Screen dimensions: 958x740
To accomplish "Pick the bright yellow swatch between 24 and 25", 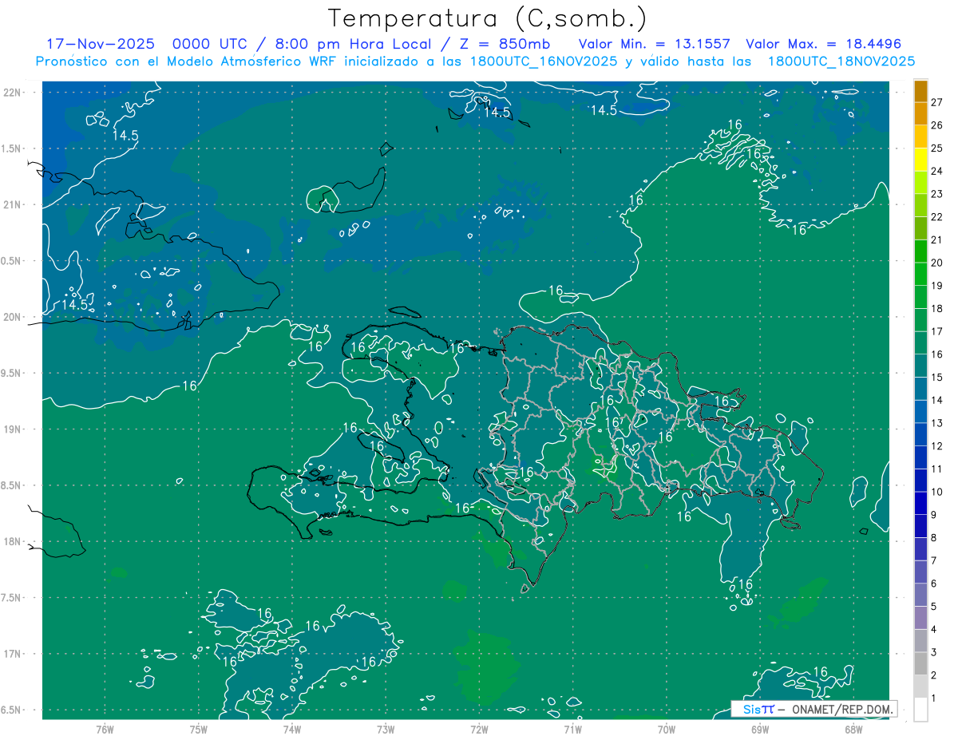I will click(x=920, y=160).
